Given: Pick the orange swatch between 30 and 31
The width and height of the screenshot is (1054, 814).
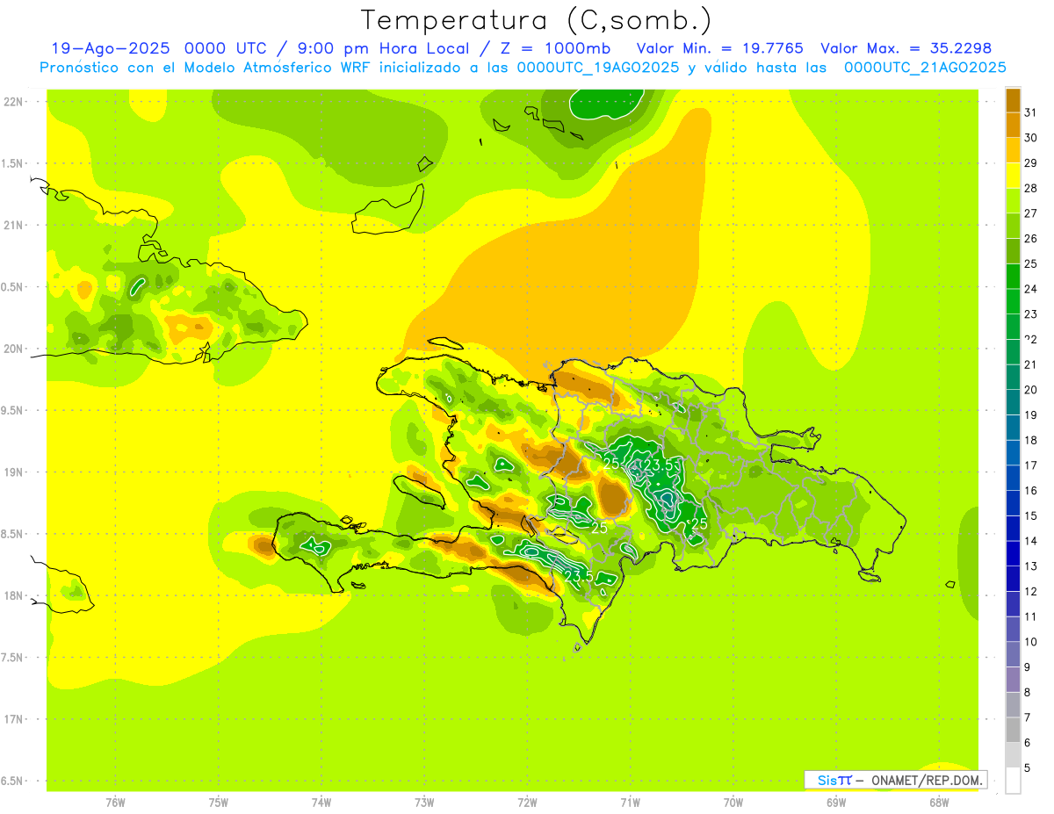Looking at the screenshot, I should [x=1013, y=126].
